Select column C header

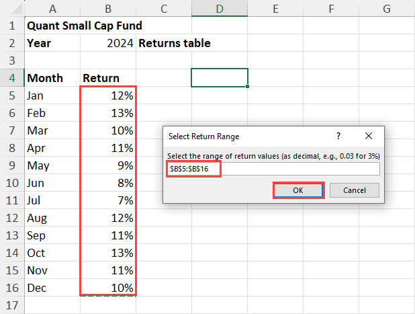click(x=164, y=9)
